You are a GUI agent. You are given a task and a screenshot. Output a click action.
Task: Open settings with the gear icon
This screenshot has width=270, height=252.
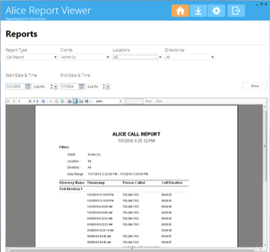point(216,11)
